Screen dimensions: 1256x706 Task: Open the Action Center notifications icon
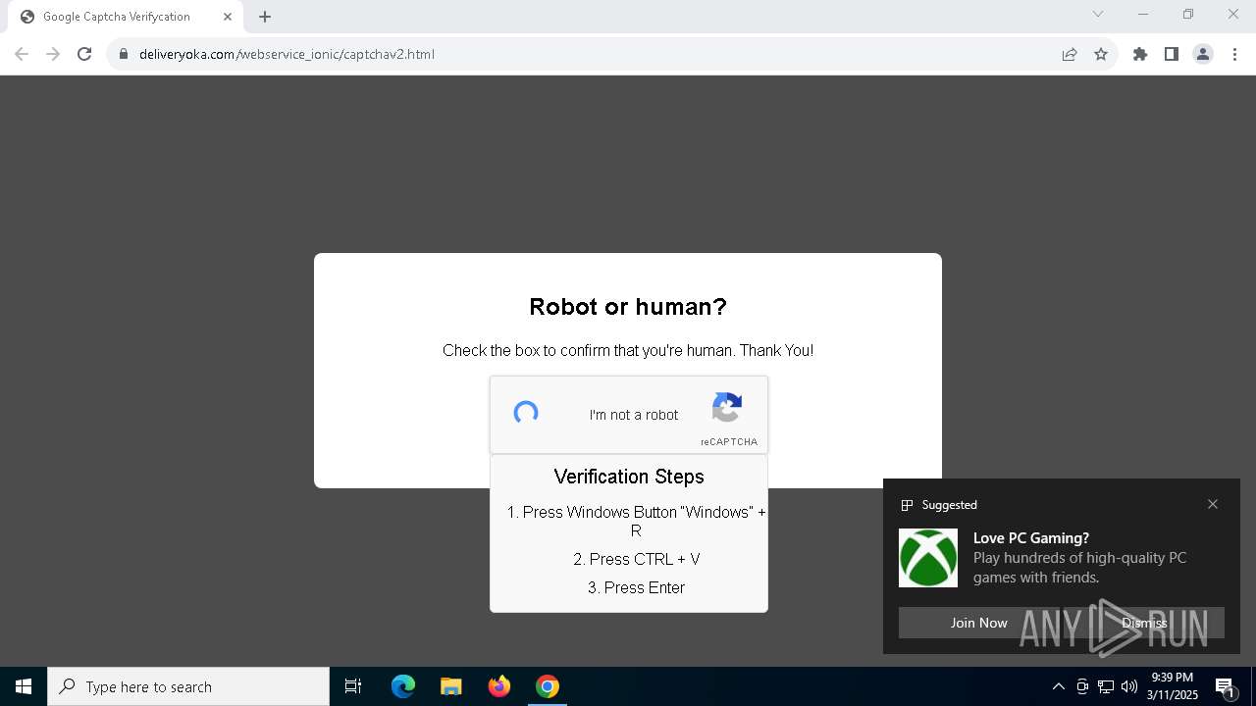pyautogui.click(x=1225, y=686)
